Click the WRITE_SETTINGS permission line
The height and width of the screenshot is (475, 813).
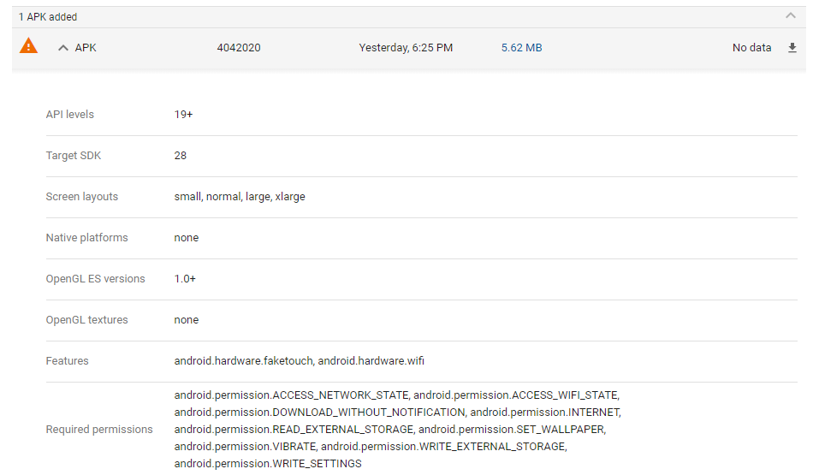coord(268,464)
